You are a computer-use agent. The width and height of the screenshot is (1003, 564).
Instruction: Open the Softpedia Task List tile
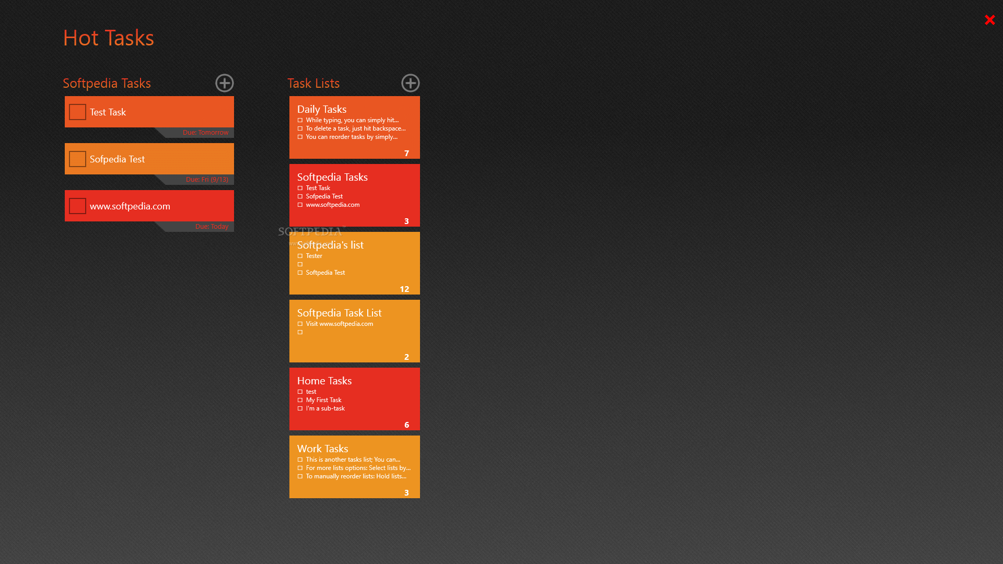point(355,331)
